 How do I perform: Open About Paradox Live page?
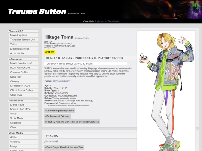coord(24,67)
